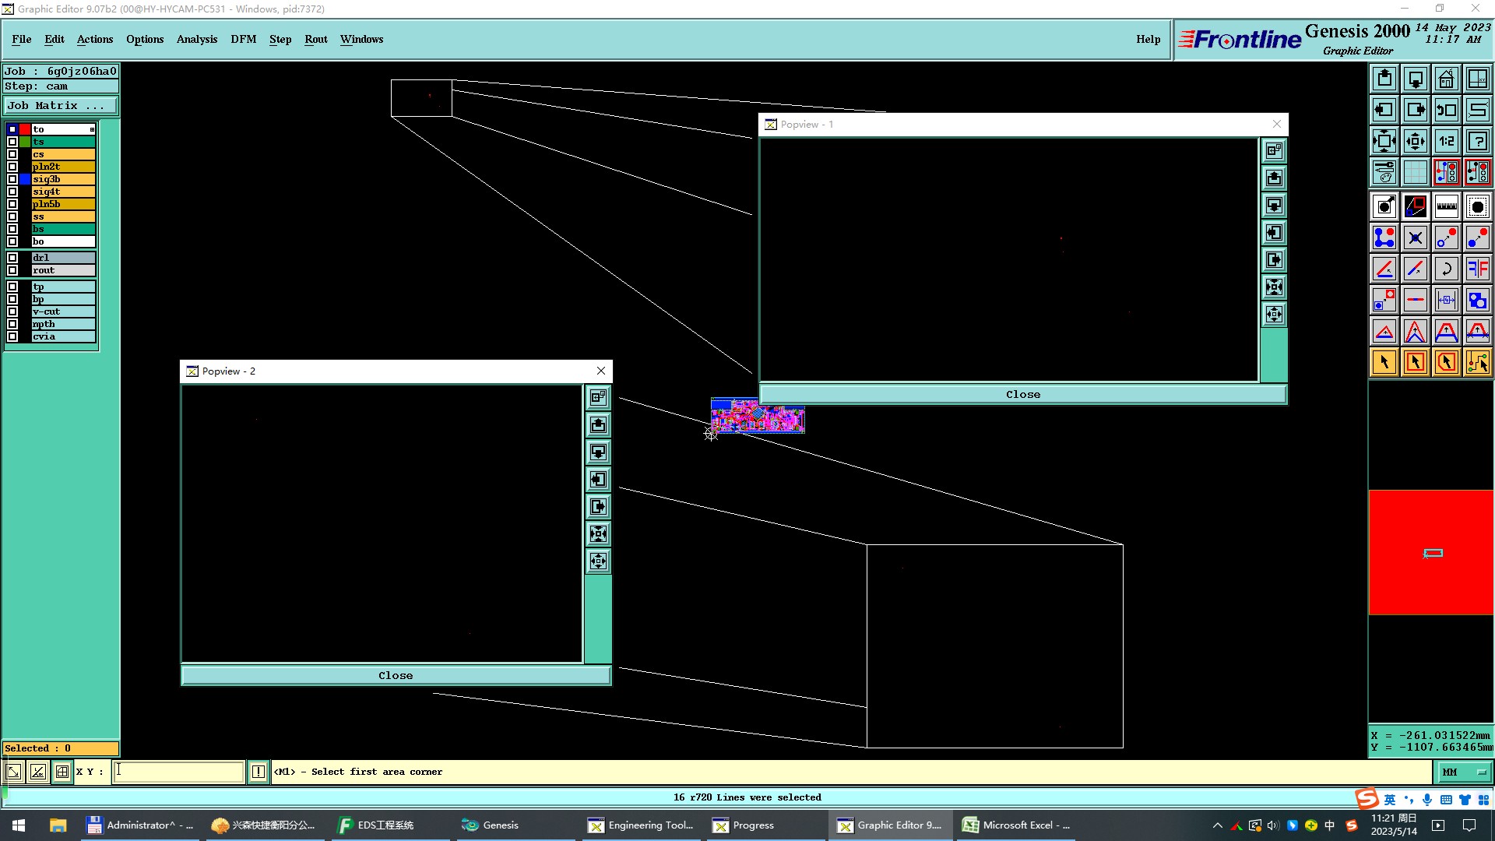Viewport: 1495px width, 841px height.
Task: Click the ruler measure tool icon
Action: coord(1446,206)
